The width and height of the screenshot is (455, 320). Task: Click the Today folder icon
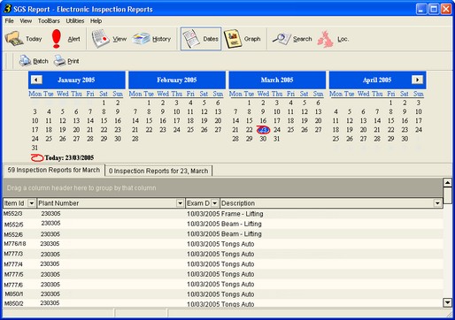pyautogui.click(x=14, y=39)
